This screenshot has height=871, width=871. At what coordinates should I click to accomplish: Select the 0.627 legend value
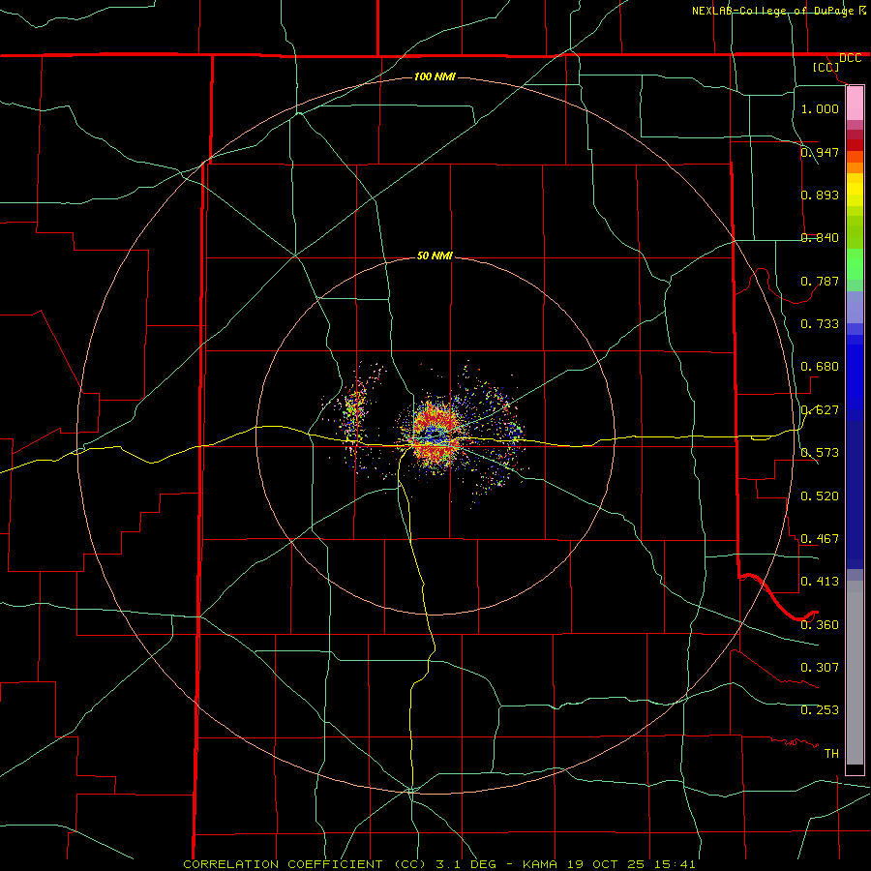(x=820, y=410)
